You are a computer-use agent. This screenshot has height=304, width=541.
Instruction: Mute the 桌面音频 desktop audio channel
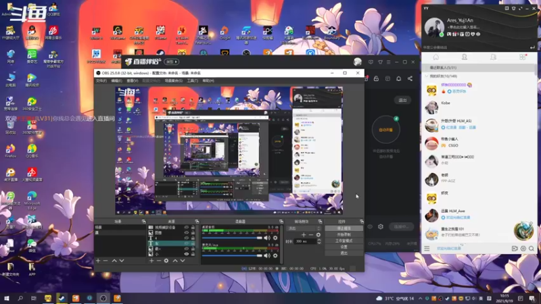pyautogui.click(x=267, y=238)
